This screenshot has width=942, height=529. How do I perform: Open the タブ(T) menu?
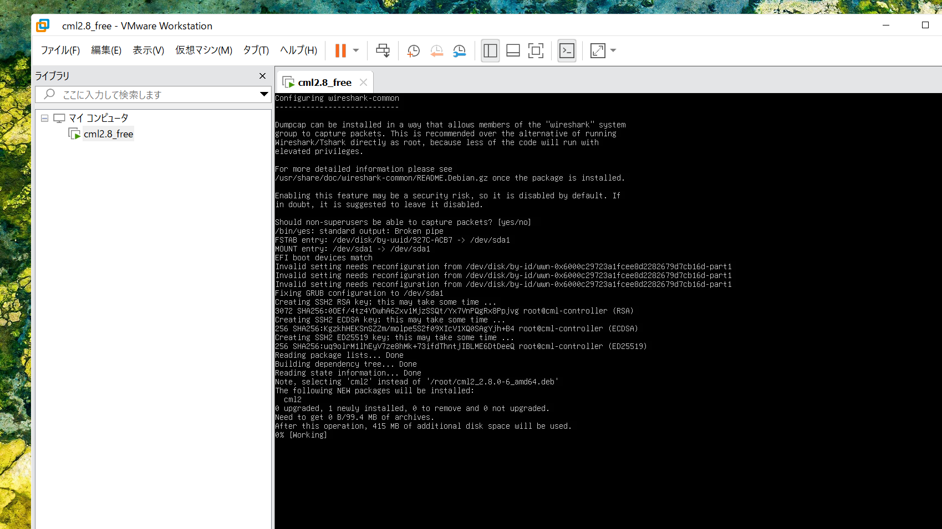[x=256, y=50]
